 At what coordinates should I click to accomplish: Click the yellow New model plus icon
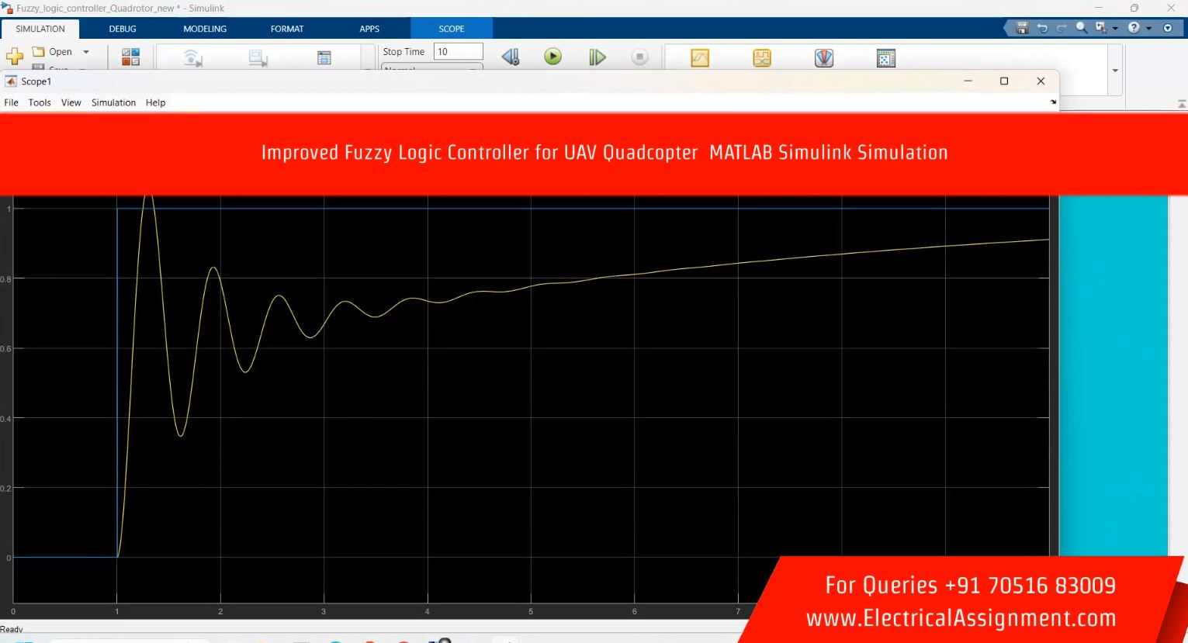(15, 56)
